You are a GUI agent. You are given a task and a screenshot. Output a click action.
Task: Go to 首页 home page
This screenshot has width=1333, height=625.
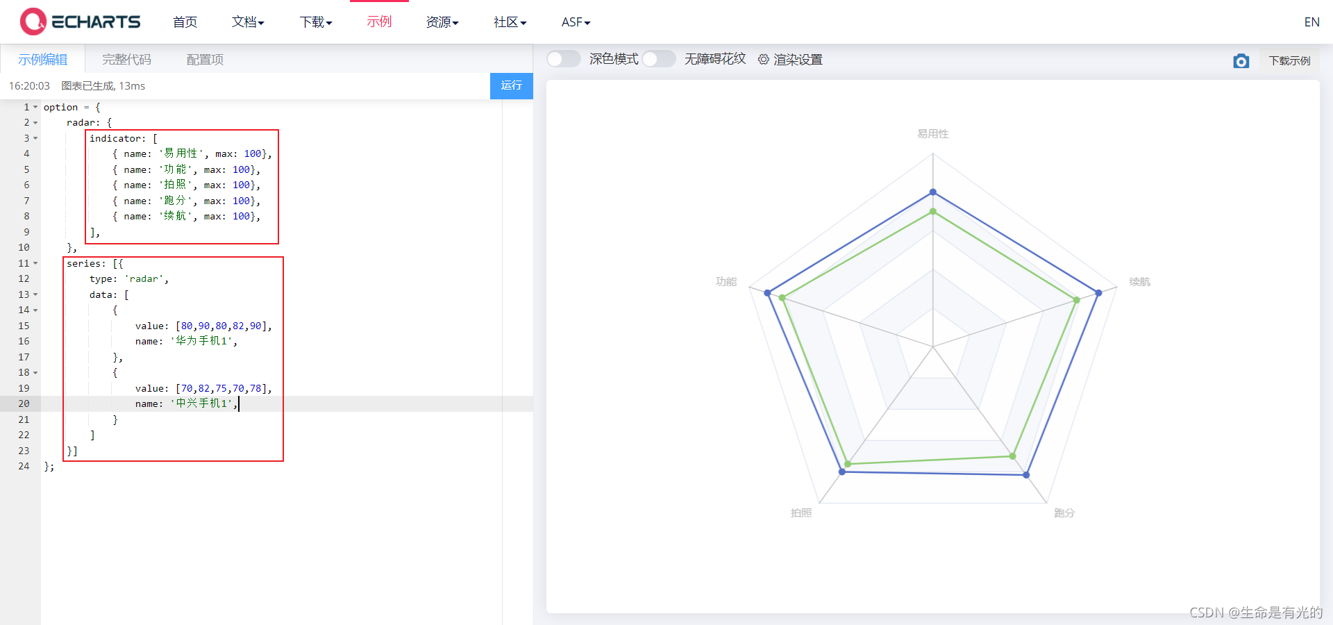(185, 22)
